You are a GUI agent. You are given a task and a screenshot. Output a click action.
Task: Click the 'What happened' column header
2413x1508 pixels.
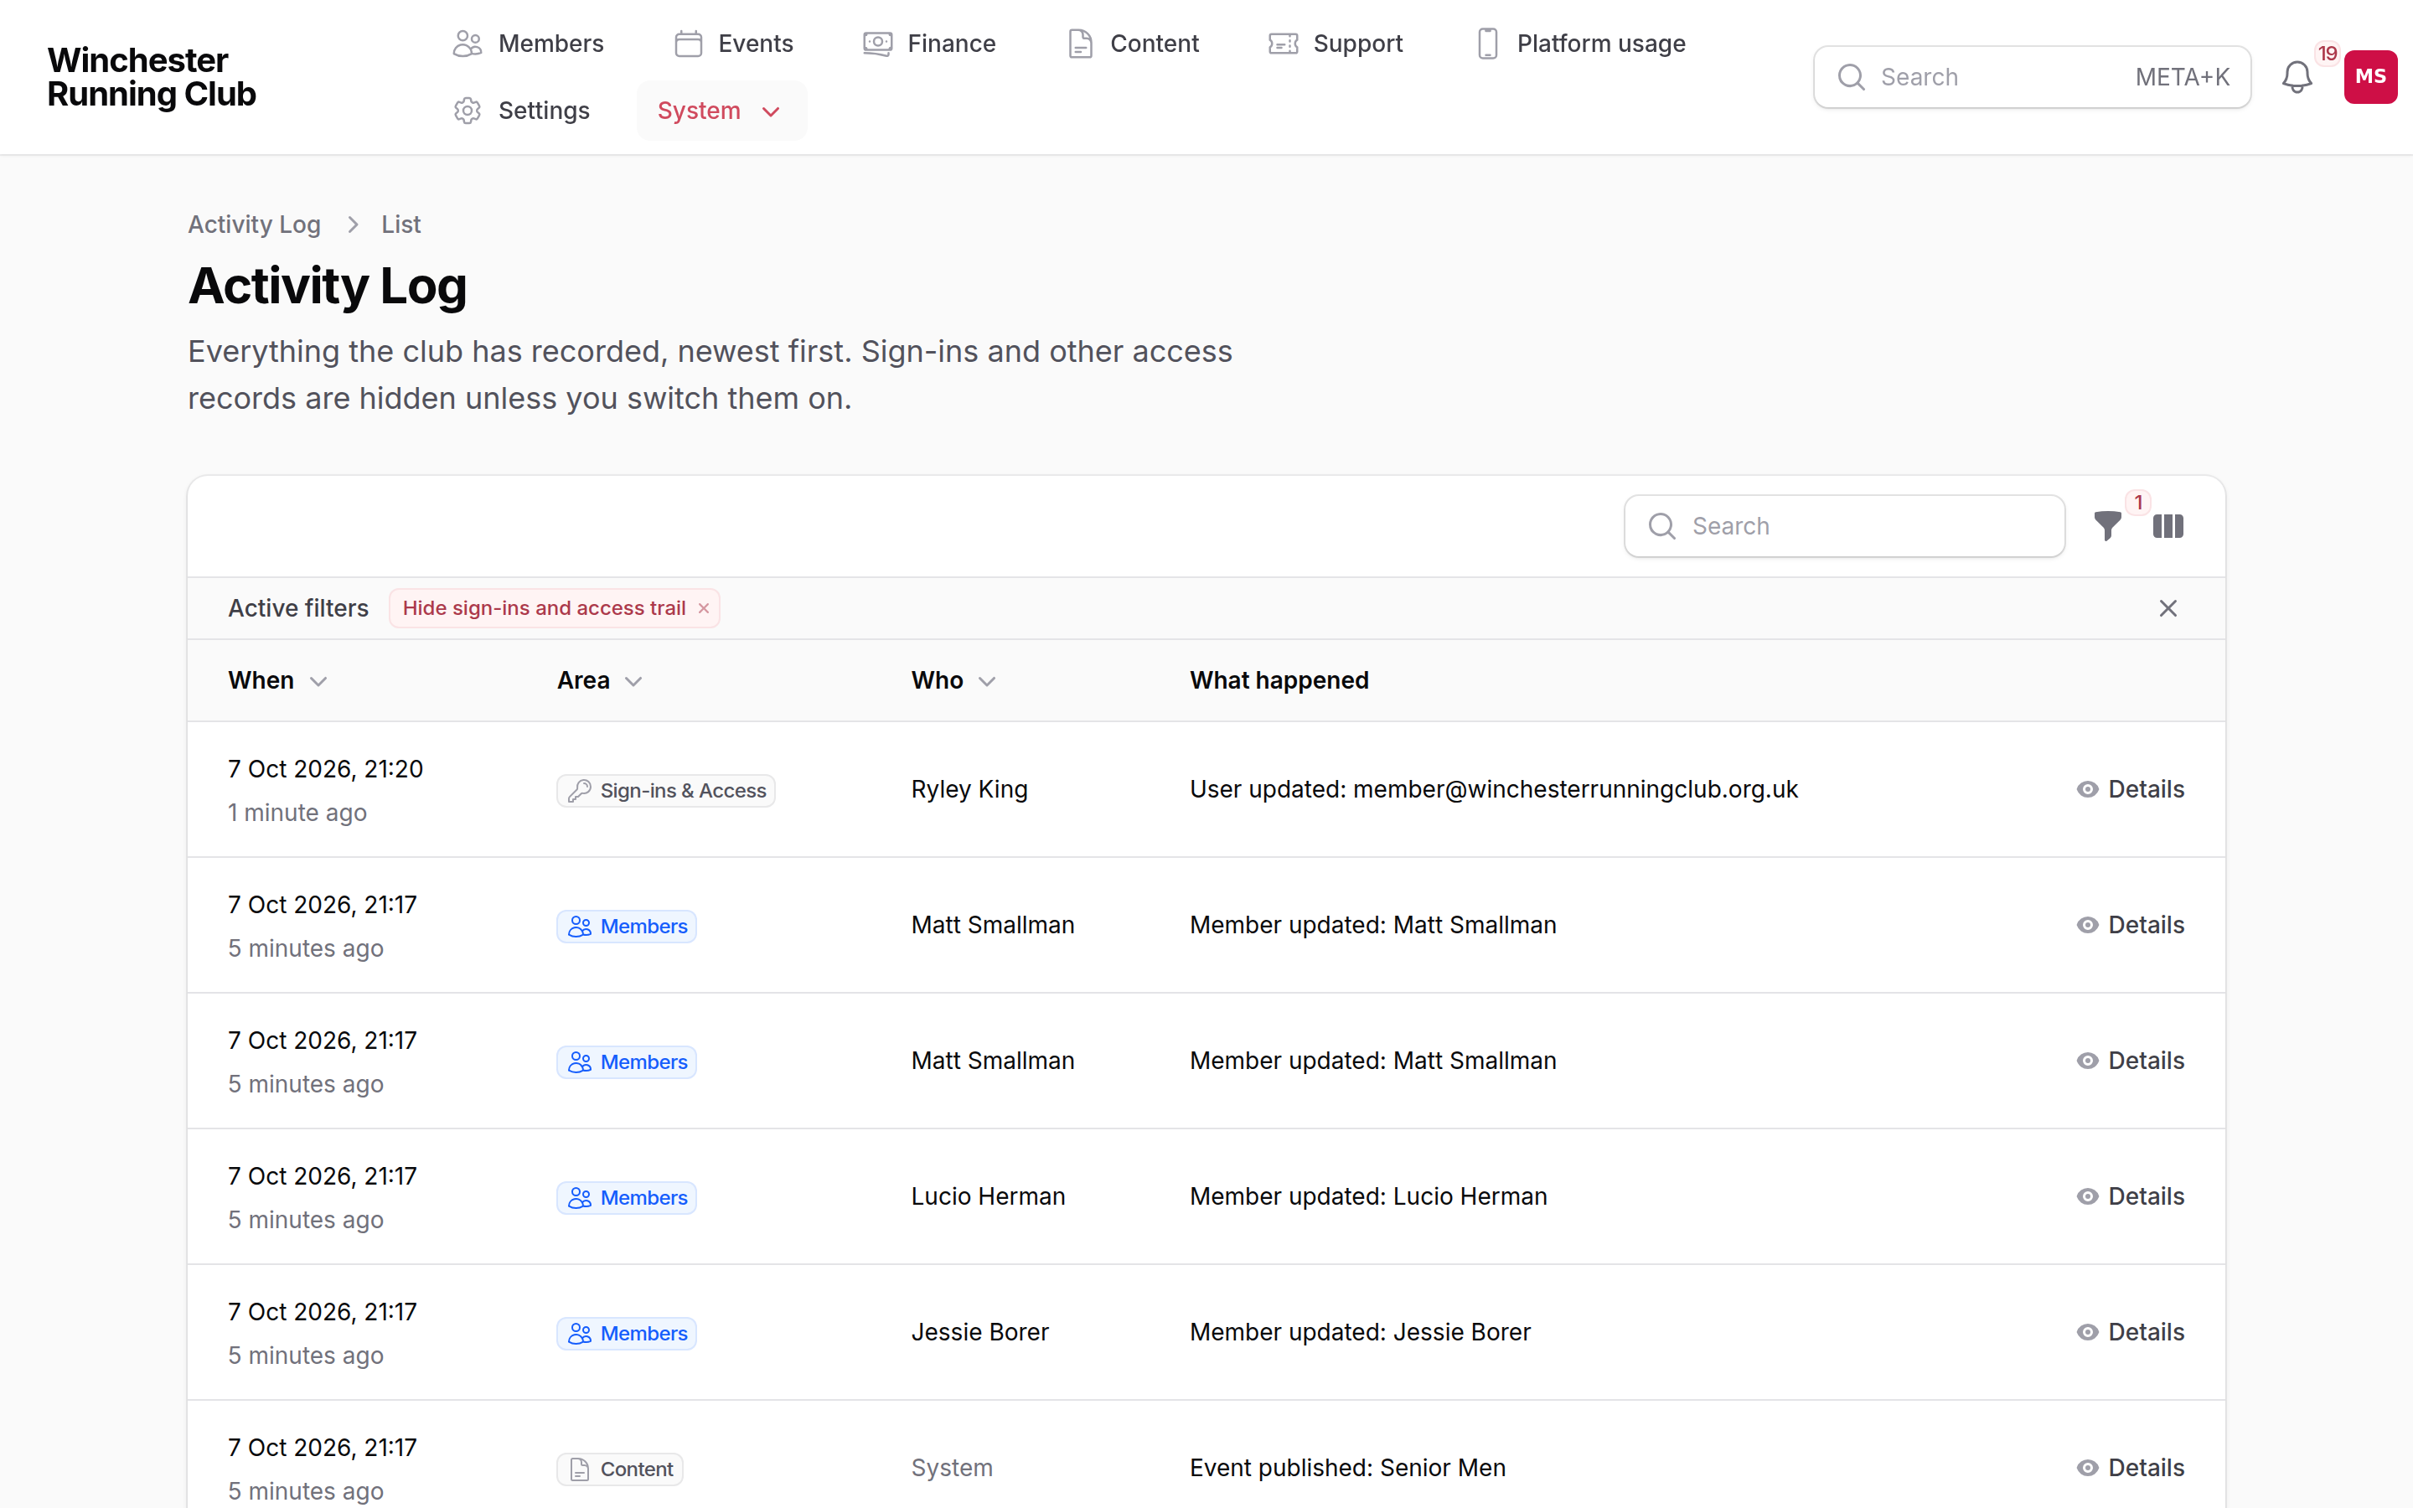point(1279,680)
